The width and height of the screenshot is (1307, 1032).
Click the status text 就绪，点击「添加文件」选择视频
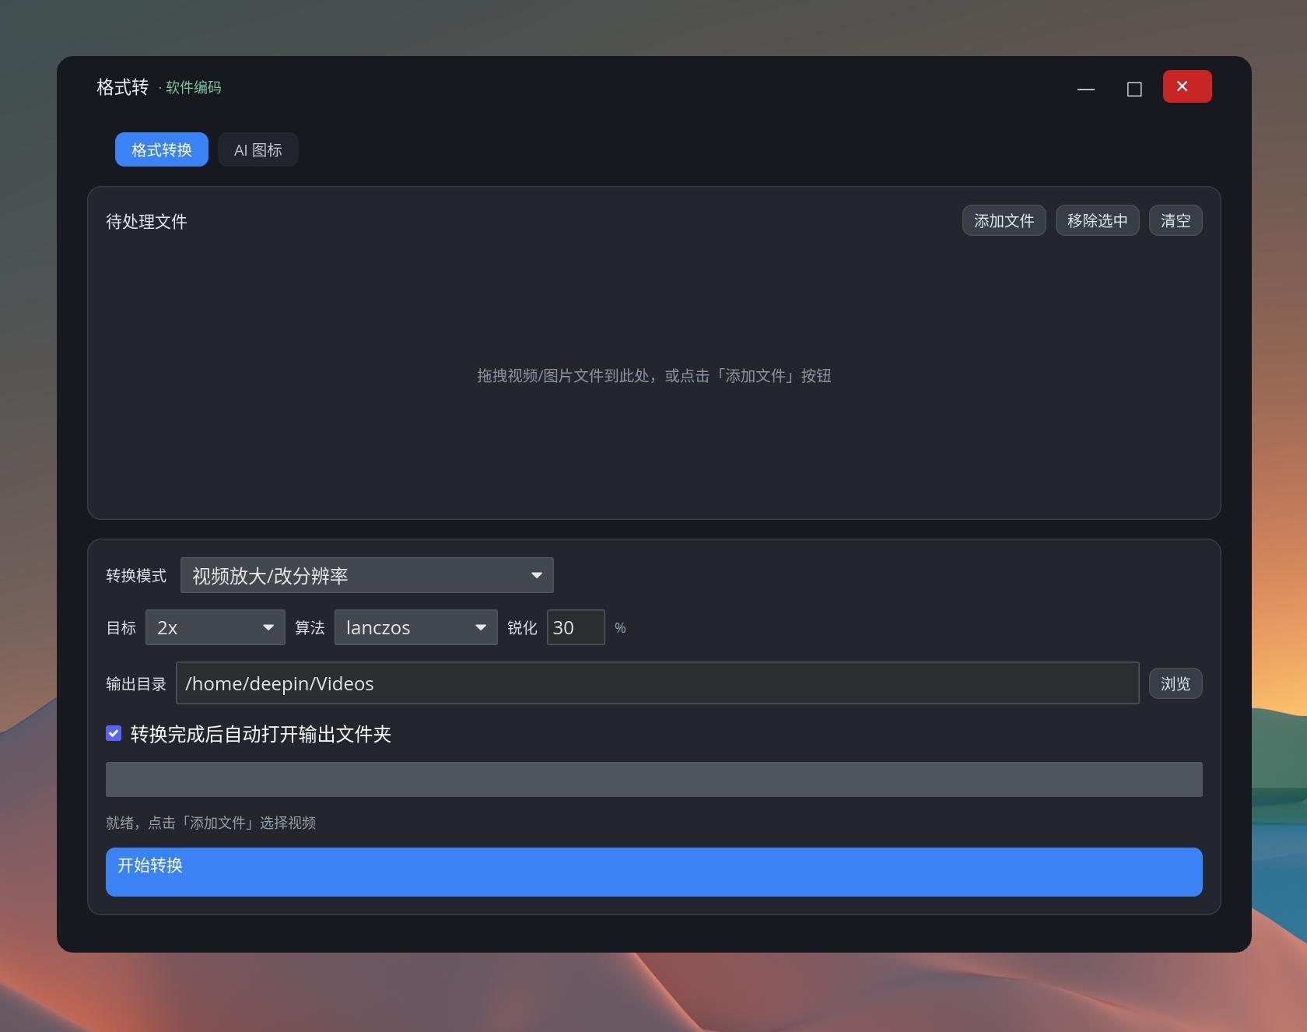[x=211, y=823]
